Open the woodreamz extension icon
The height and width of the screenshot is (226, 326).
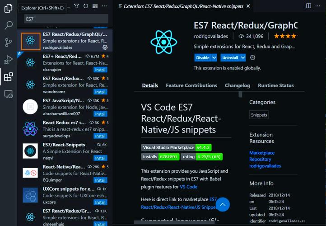30,85
